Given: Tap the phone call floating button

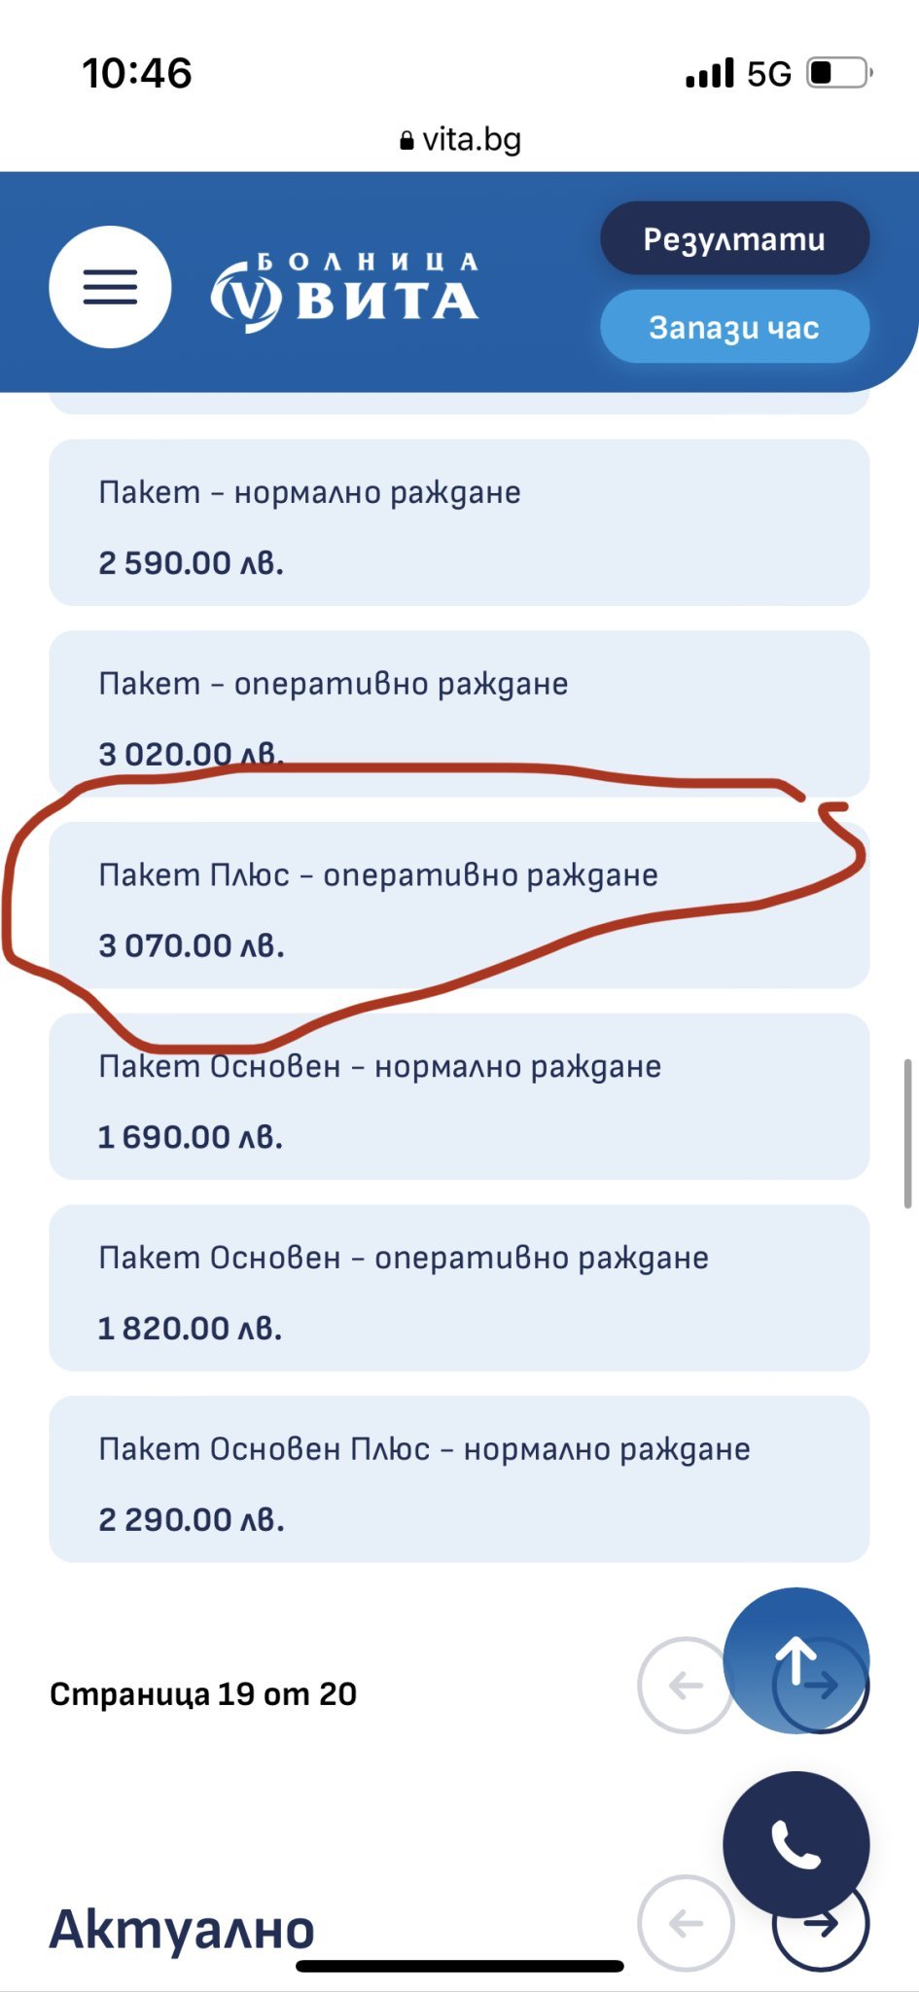Looking at the screenshot, I should [x=795, y=1844].
